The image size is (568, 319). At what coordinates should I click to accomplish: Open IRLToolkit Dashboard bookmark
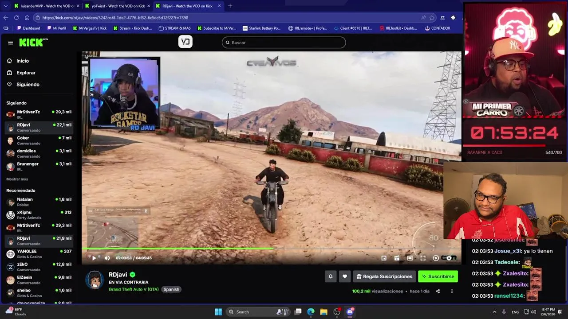click(x=398, y=28)
